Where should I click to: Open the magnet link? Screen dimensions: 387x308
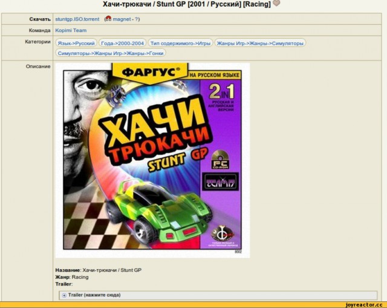[122, 19]
